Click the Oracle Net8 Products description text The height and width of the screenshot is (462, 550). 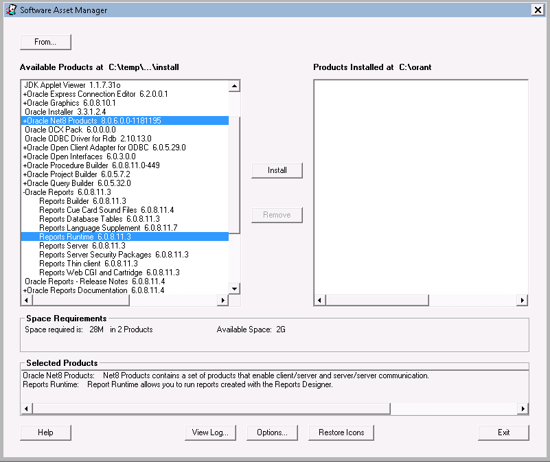266,376
